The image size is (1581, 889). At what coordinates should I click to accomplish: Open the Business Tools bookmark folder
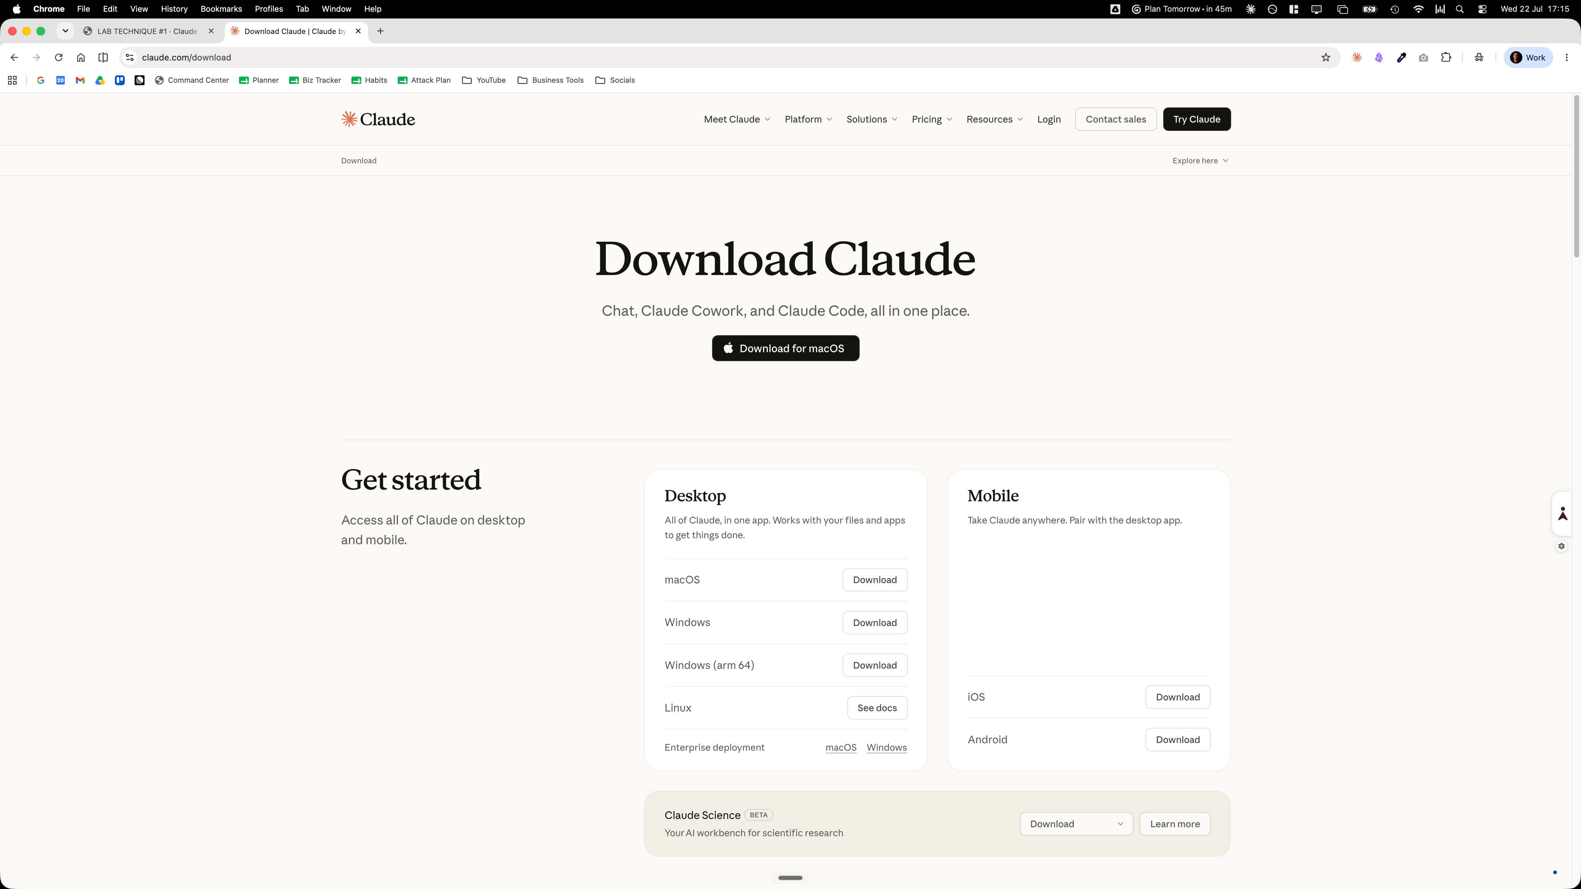[551, 80]
